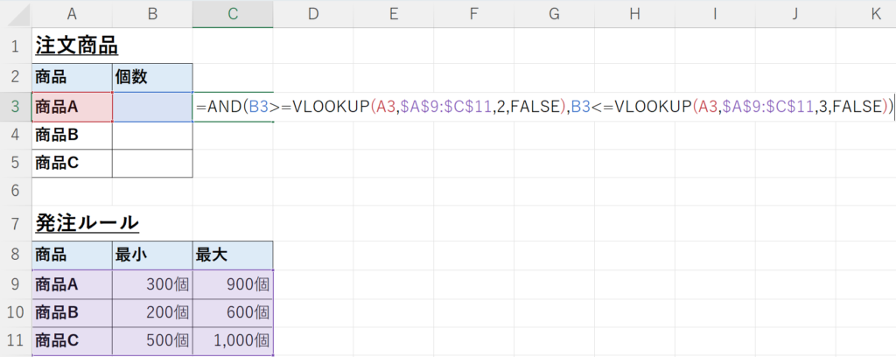Click the 最小 header cell
Image resolution: width=896 pixels, height=357 pixels.
(152, 255)
